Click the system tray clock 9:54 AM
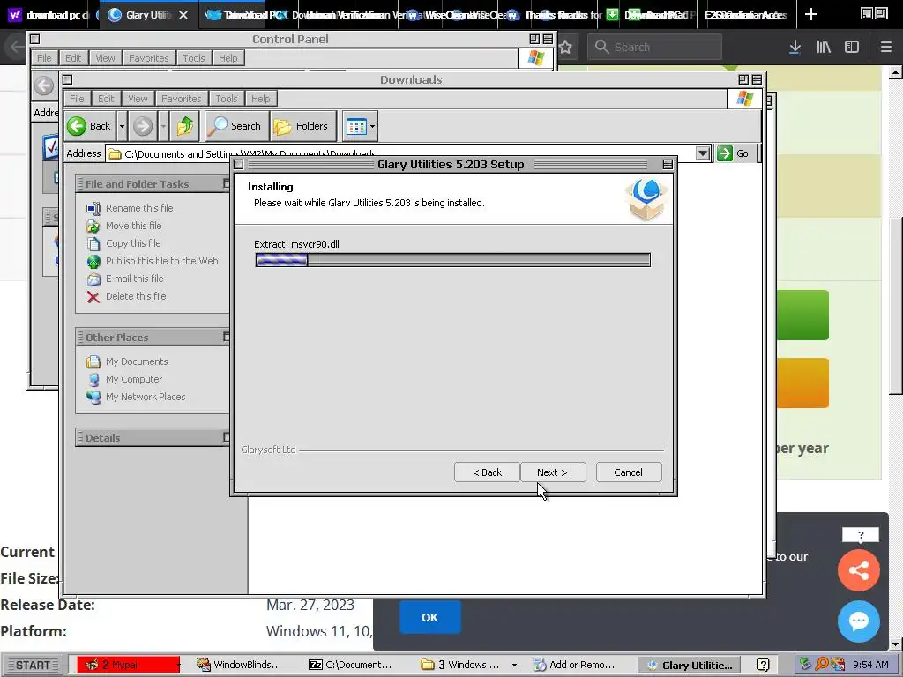Image resolution: width=903 pixels, height=677 pixels. coord(870,665)
